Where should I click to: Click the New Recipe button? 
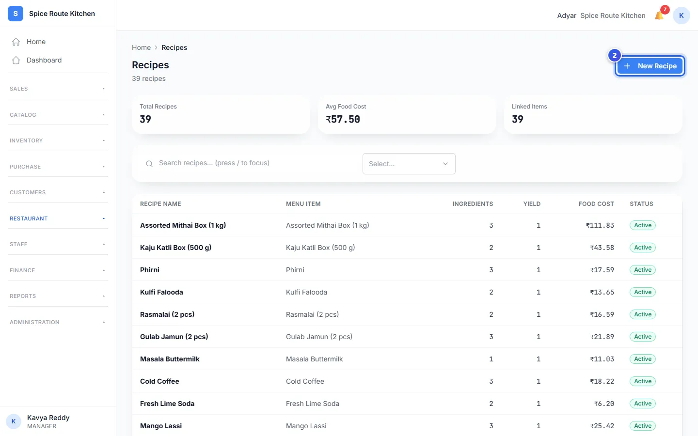pos(650,66)
